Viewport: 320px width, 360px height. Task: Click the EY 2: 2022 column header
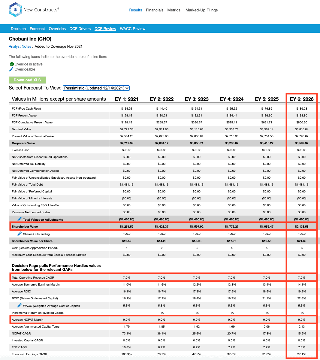coord(162,99)
